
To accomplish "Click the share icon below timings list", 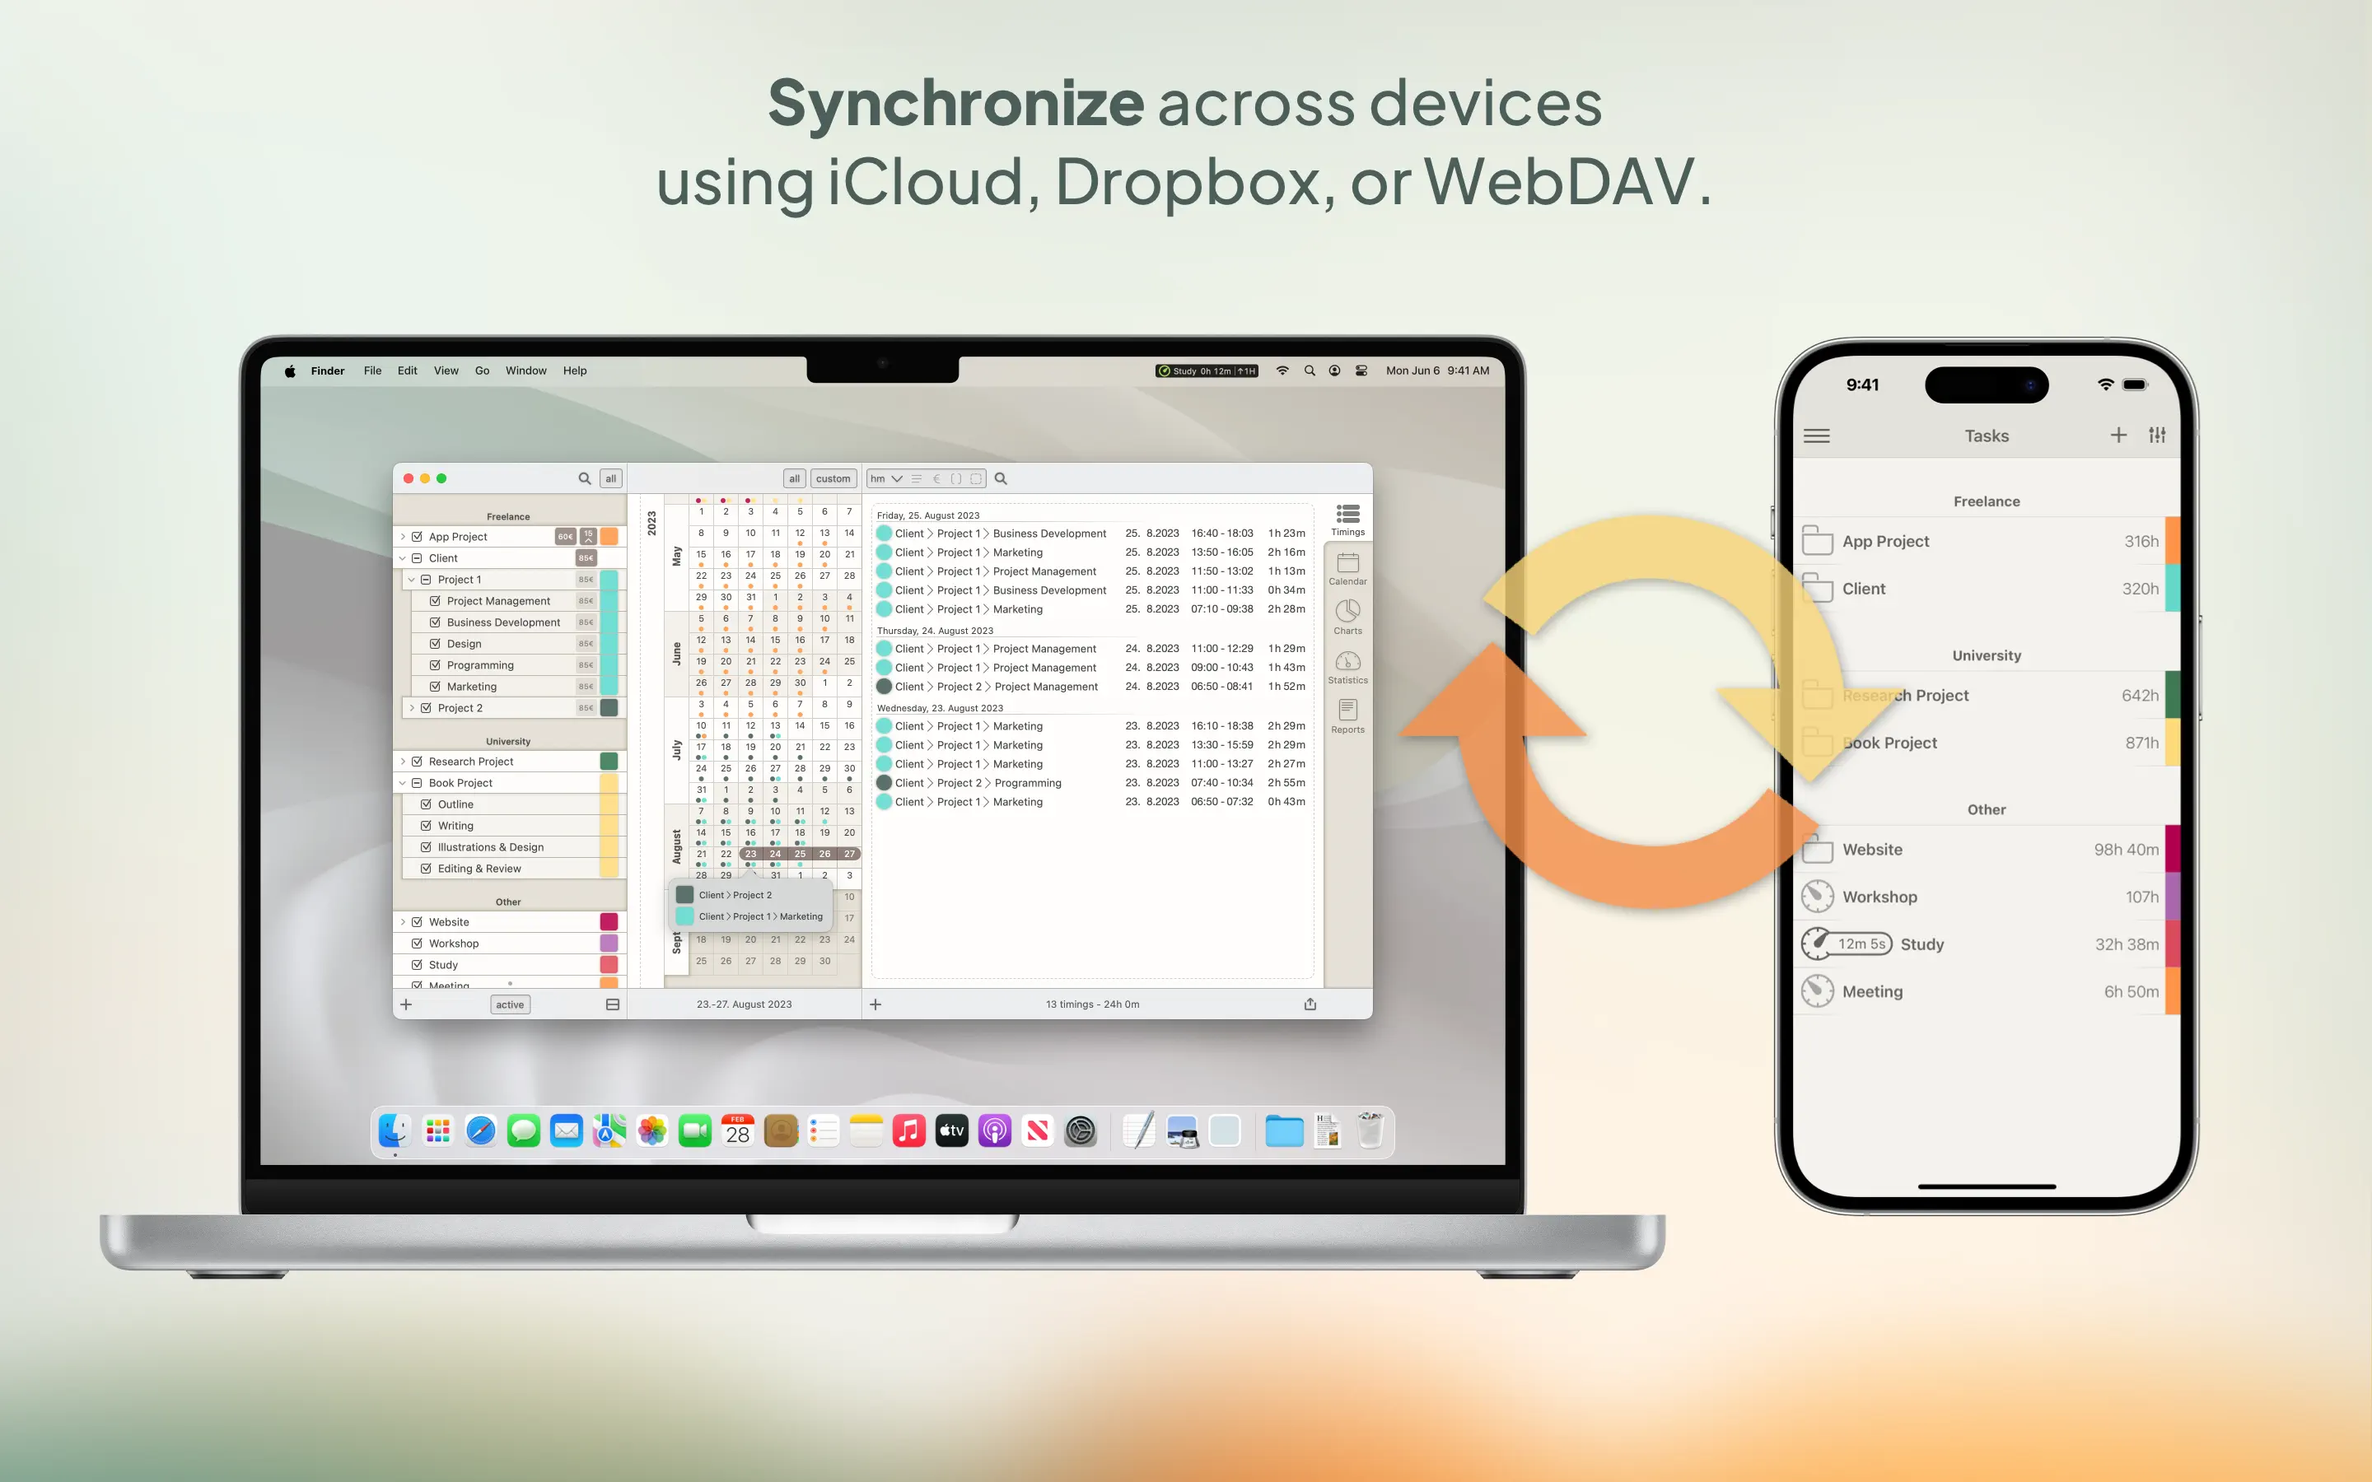I will [1310, 1004].
